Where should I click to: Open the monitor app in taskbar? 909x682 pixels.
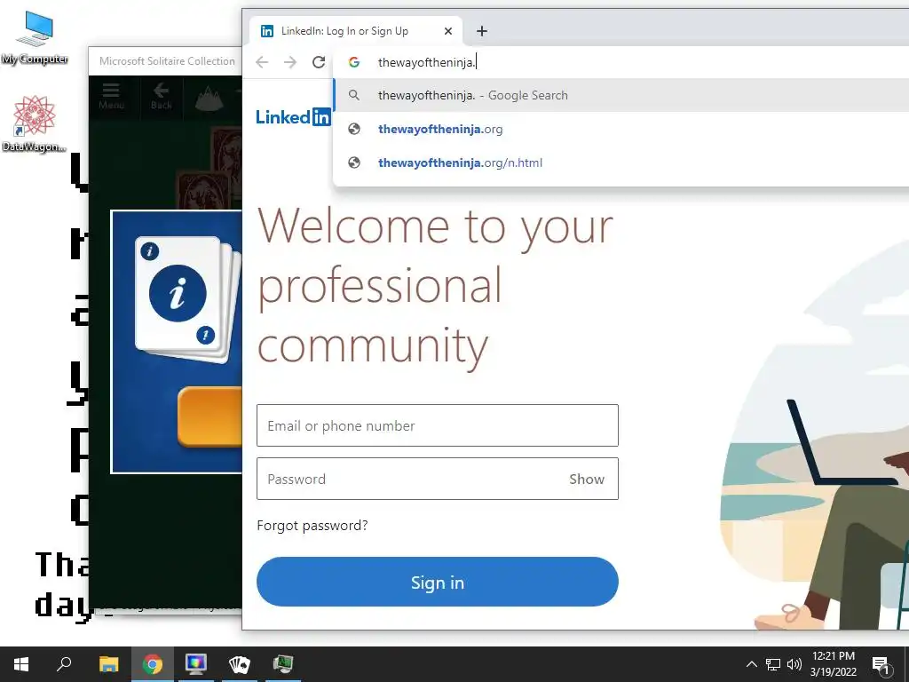(x=196, y=664)
